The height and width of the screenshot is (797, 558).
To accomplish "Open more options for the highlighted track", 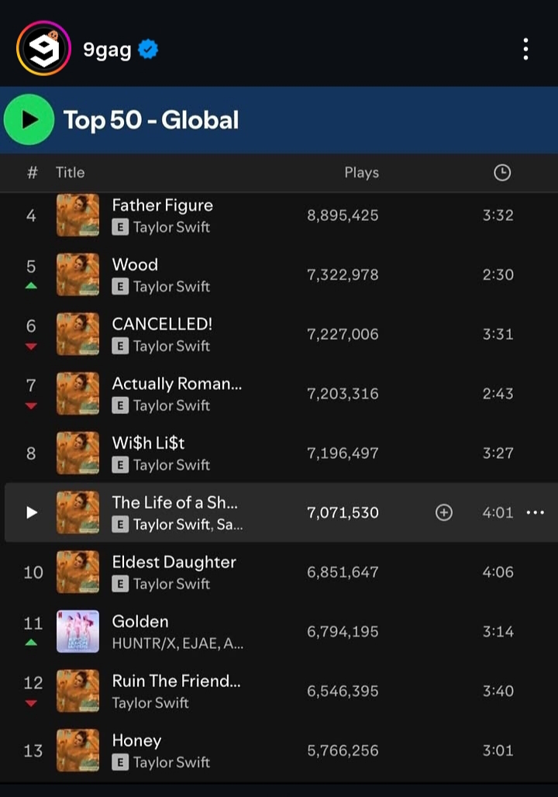I will pyautogui.click(x=536, y=512).
